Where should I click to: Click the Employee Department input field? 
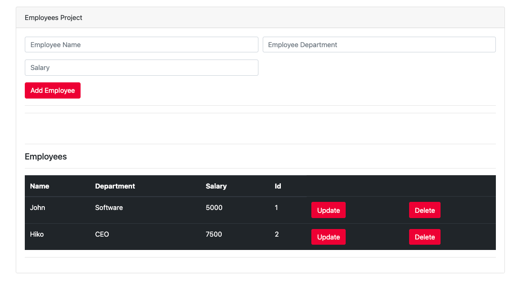[x=379, y=44]
